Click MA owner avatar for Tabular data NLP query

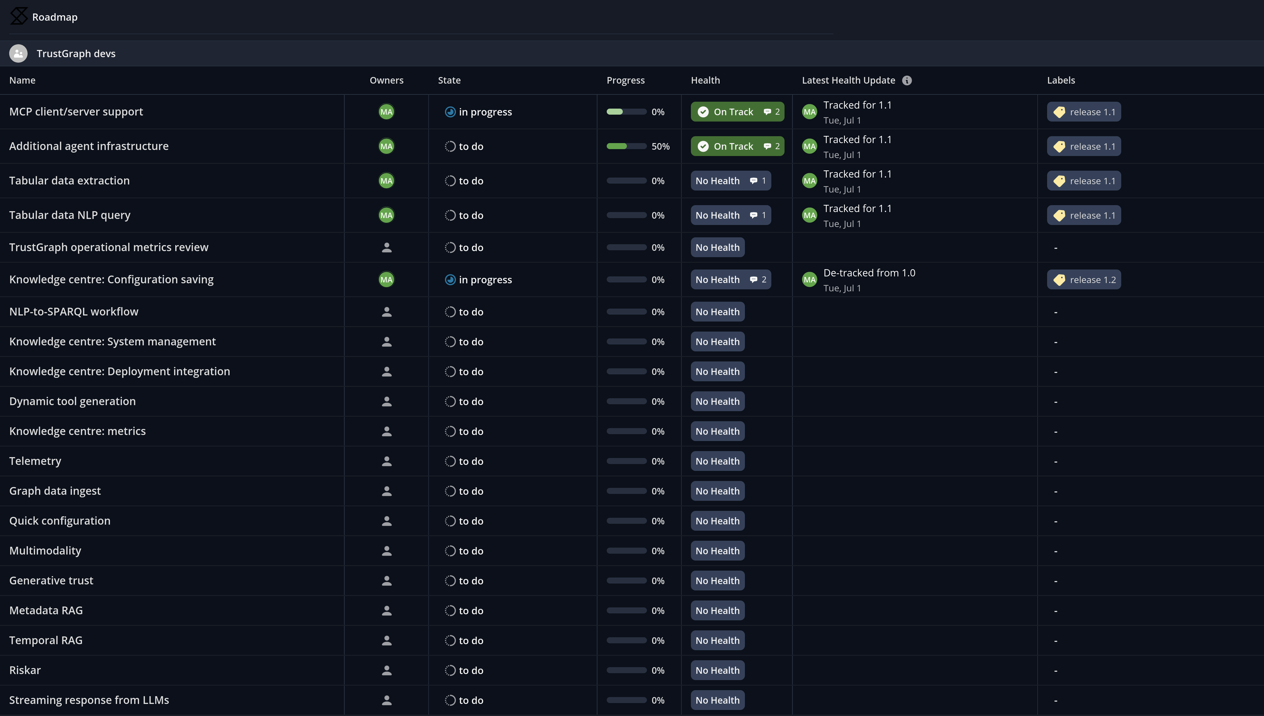click(386, 215)
